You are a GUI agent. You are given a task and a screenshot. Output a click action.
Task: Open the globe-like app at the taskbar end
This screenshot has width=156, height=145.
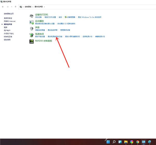pyautogui.click(x=149, y=142)
